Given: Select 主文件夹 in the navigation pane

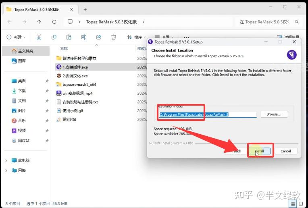Looking at the screenshot, I should point(25,51).
